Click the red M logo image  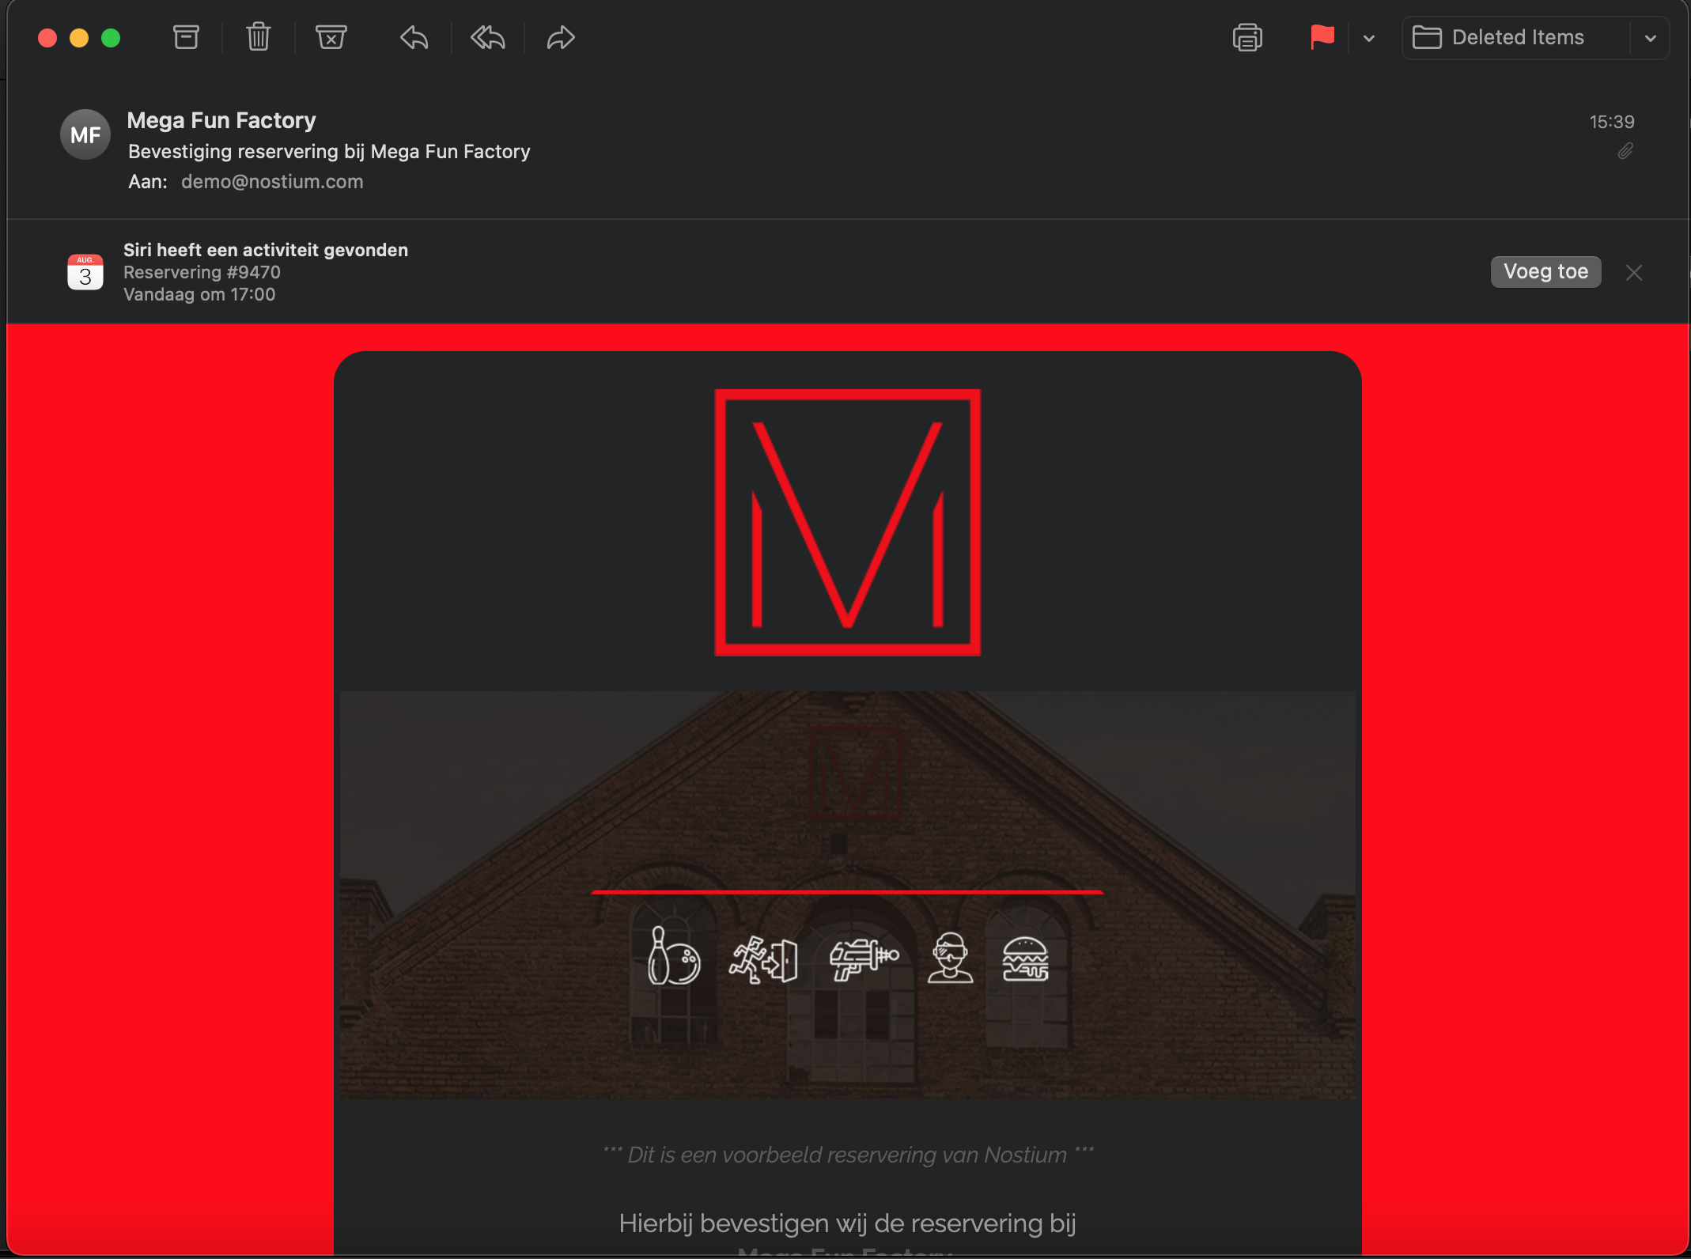pyautogui.click(x=847, y=522)
